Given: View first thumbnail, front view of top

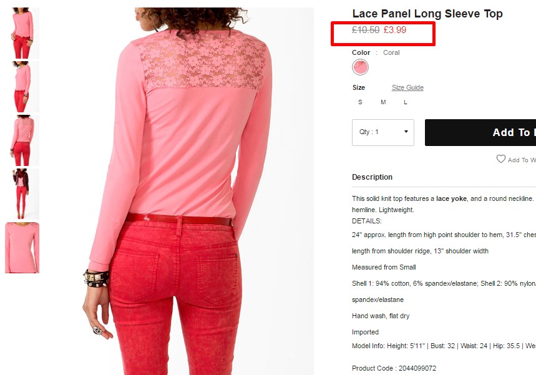Looking at the screenshot, I should 22,33.
